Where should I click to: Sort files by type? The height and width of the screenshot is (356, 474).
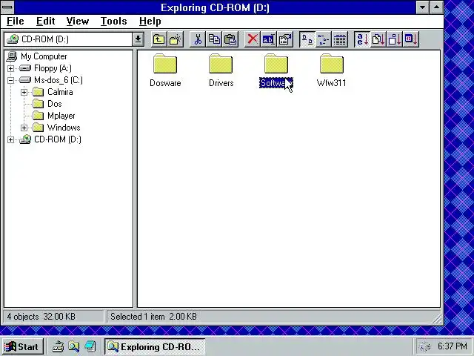tap(378, 39)
